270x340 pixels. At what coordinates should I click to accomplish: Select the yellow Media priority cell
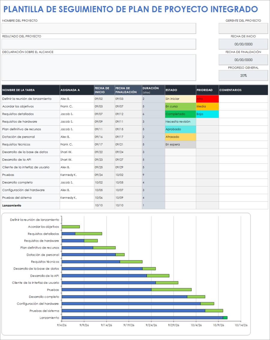207,106
